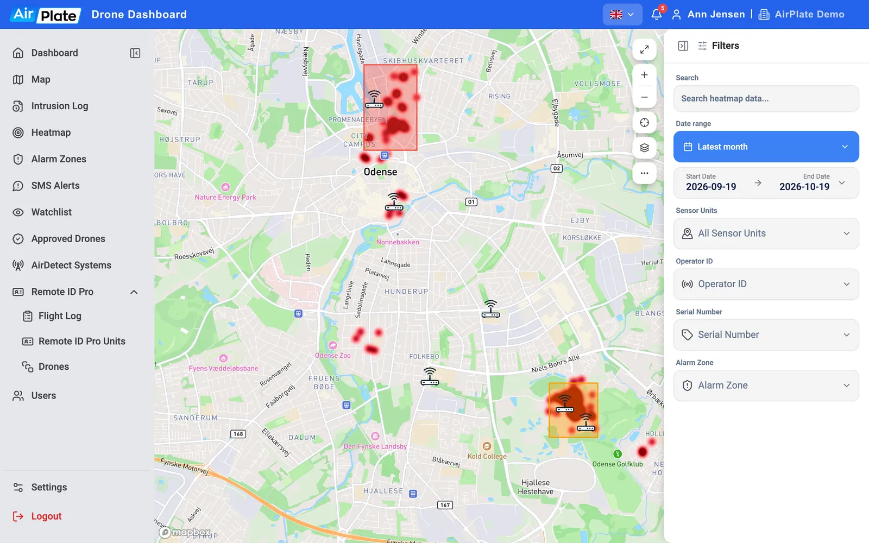The image size is (869, 543).
Task: Click the Logout link
Action: pyautogui.click(x=46, y=516)
